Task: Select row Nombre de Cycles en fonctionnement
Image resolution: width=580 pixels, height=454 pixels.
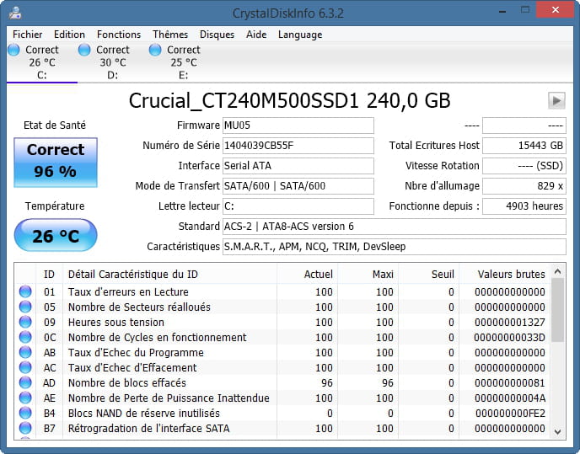Action: [x=282, y=337]
